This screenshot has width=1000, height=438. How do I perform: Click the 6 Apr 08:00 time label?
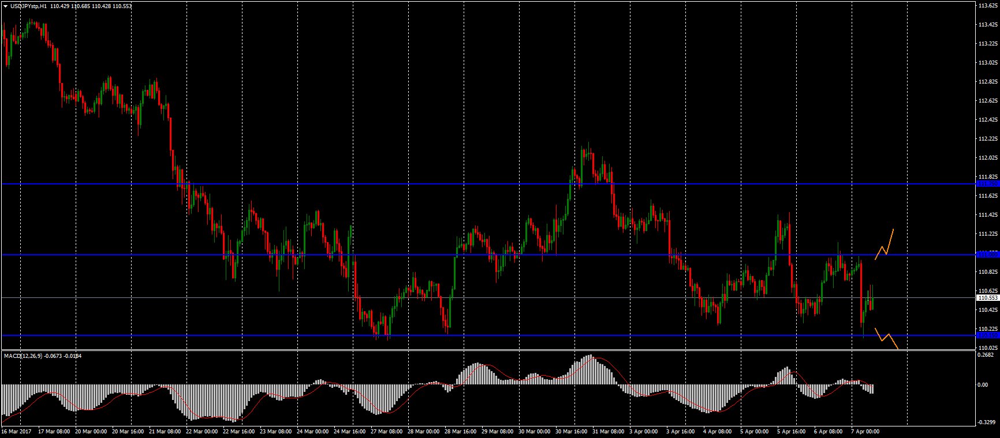pos(829,431)
